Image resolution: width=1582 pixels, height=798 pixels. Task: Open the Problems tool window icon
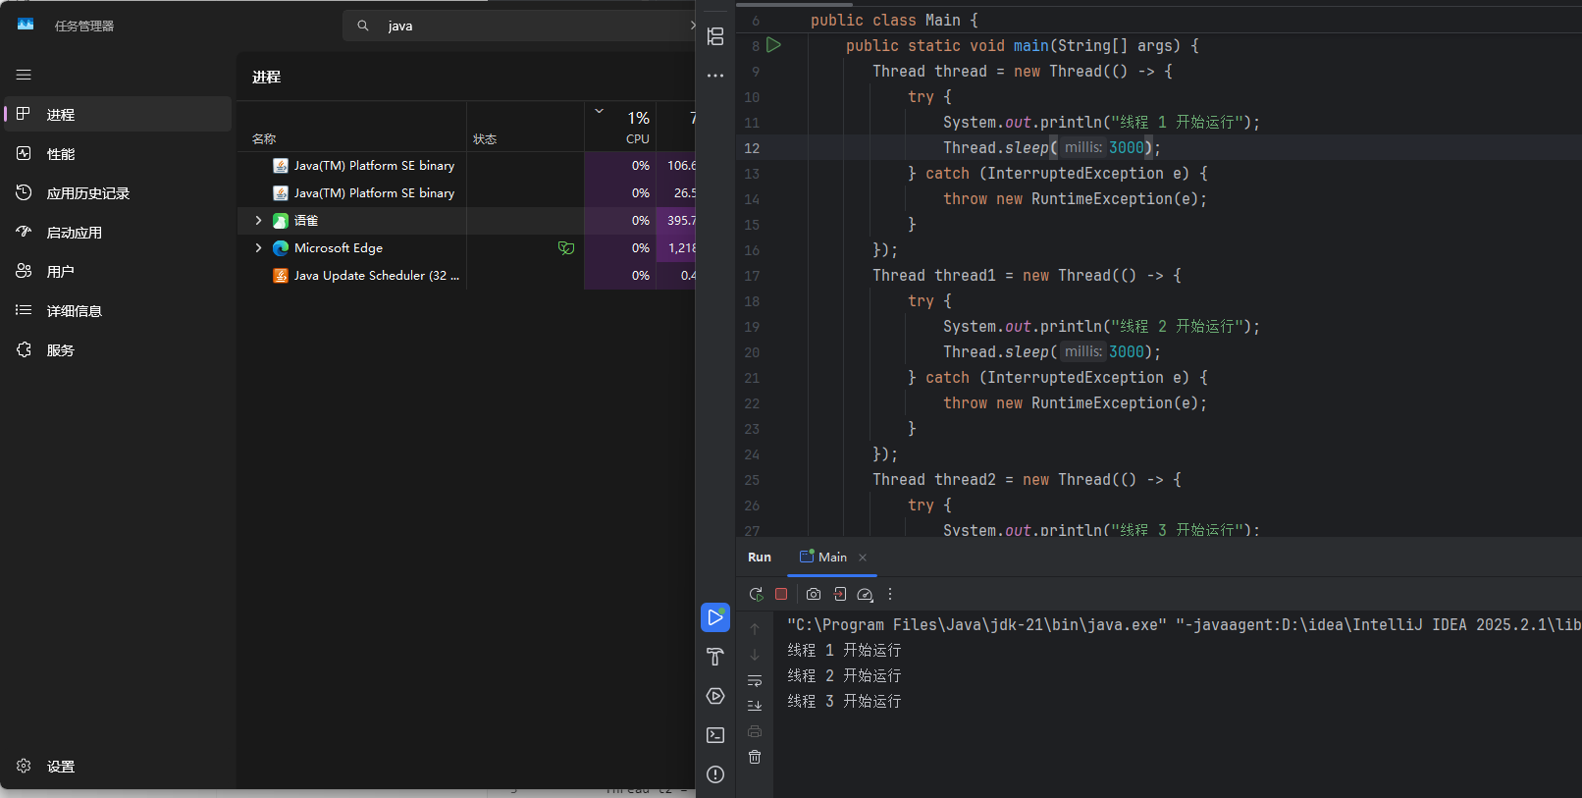715,774
